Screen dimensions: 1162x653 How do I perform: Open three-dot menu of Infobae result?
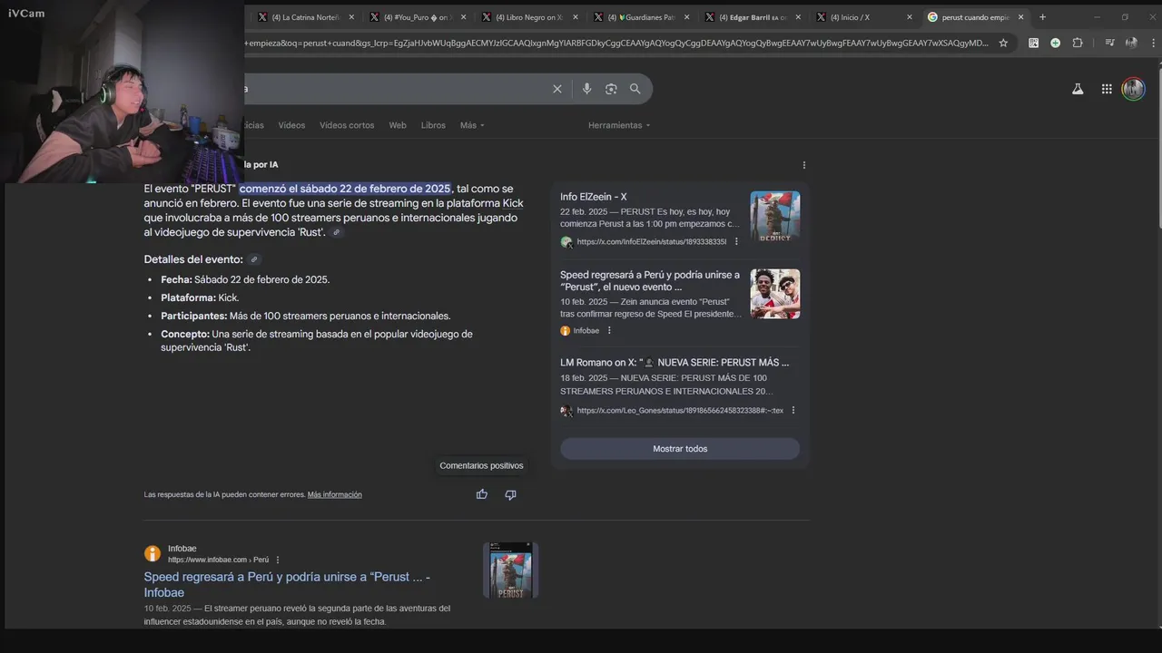click(x=278, y=560)
